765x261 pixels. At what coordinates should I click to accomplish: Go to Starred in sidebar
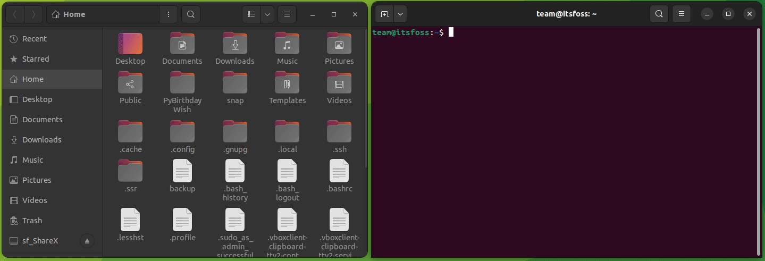tap(35, 59)
